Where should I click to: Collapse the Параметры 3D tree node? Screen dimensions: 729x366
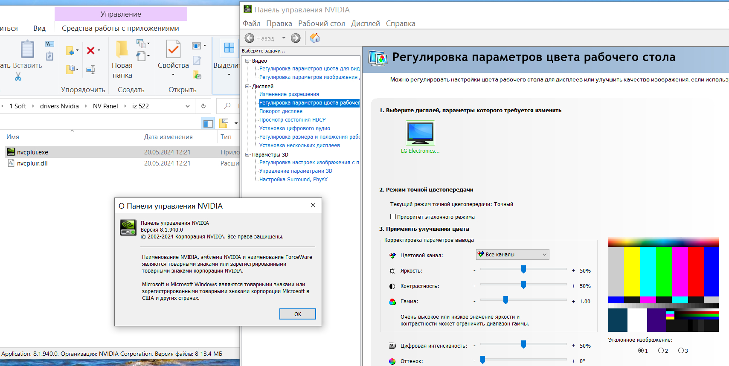(x=247, y=154)
